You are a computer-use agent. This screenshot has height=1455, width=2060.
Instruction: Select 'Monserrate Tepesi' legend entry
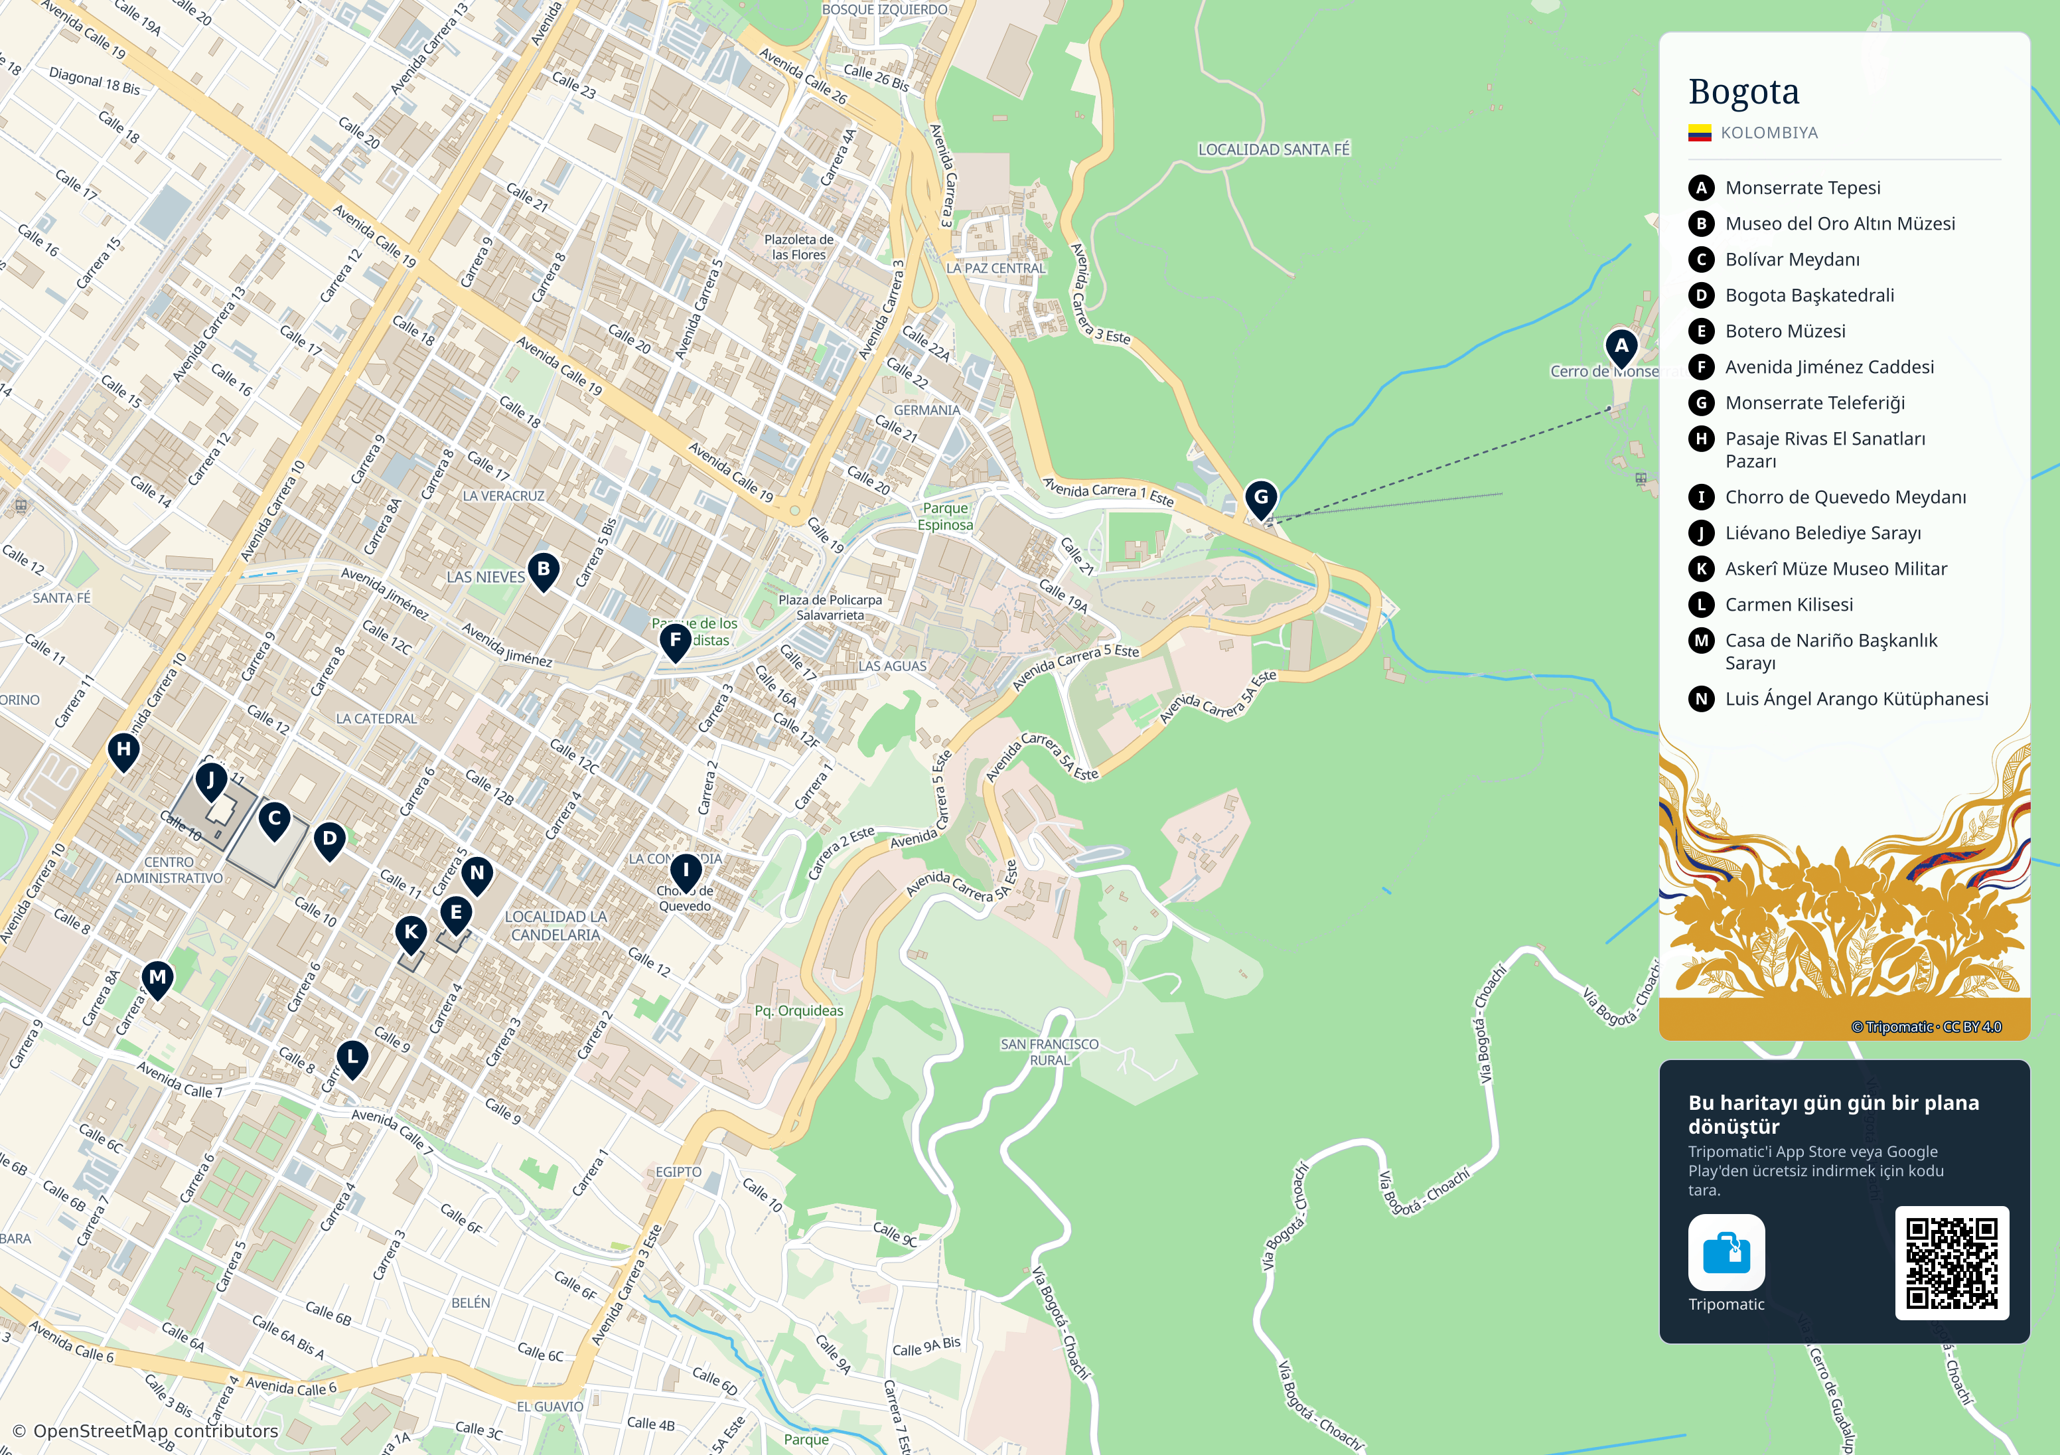[x=1802, y=188]
